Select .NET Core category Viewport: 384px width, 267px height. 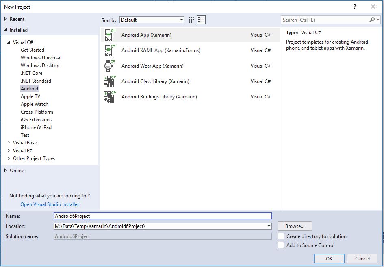coord(31,73)
